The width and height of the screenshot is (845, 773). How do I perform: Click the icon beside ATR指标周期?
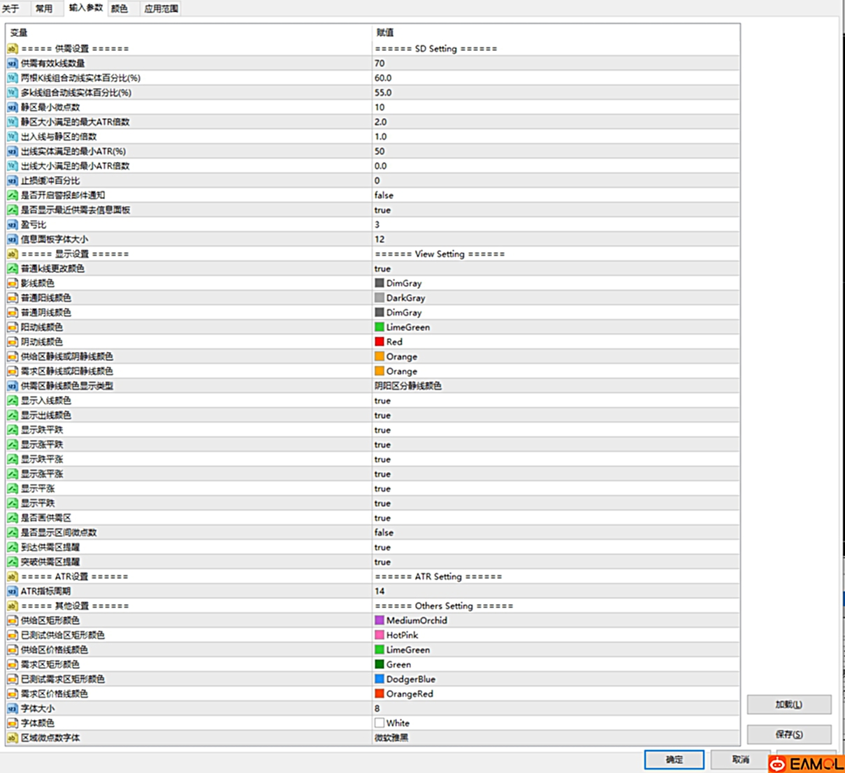pyautogui.click(x=13, y=591)
